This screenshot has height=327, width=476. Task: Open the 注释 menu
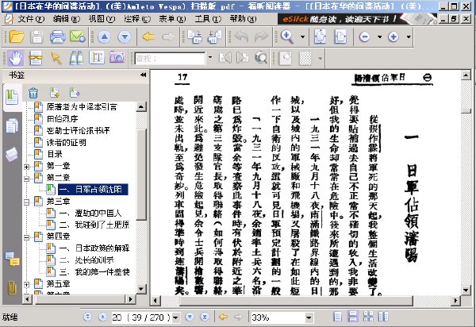137,19
